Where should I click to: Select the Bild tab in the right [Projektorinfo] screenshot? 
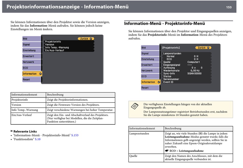[x=150, y=48]
